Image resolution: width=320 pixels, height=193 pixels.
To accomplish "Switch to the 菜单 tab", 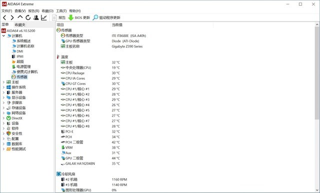I will pyautogui.click(x=5, y=24).
